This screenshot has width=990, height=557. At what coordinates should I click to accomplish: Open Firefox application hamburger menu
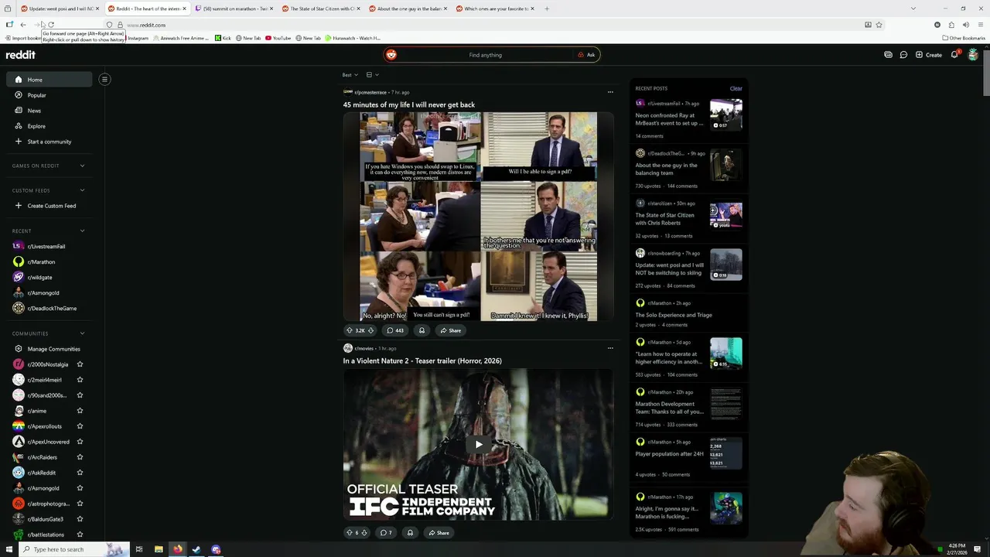(981, 25)
